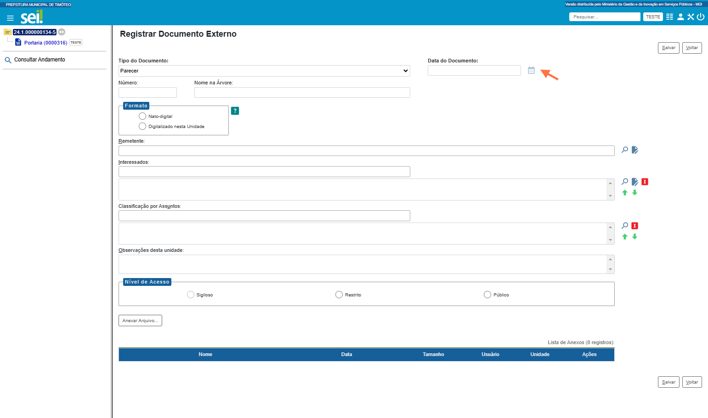Search Remetente with magnifier icon
Screen dimensions: 708x418
pyautogui.click(x=625, y=150)
